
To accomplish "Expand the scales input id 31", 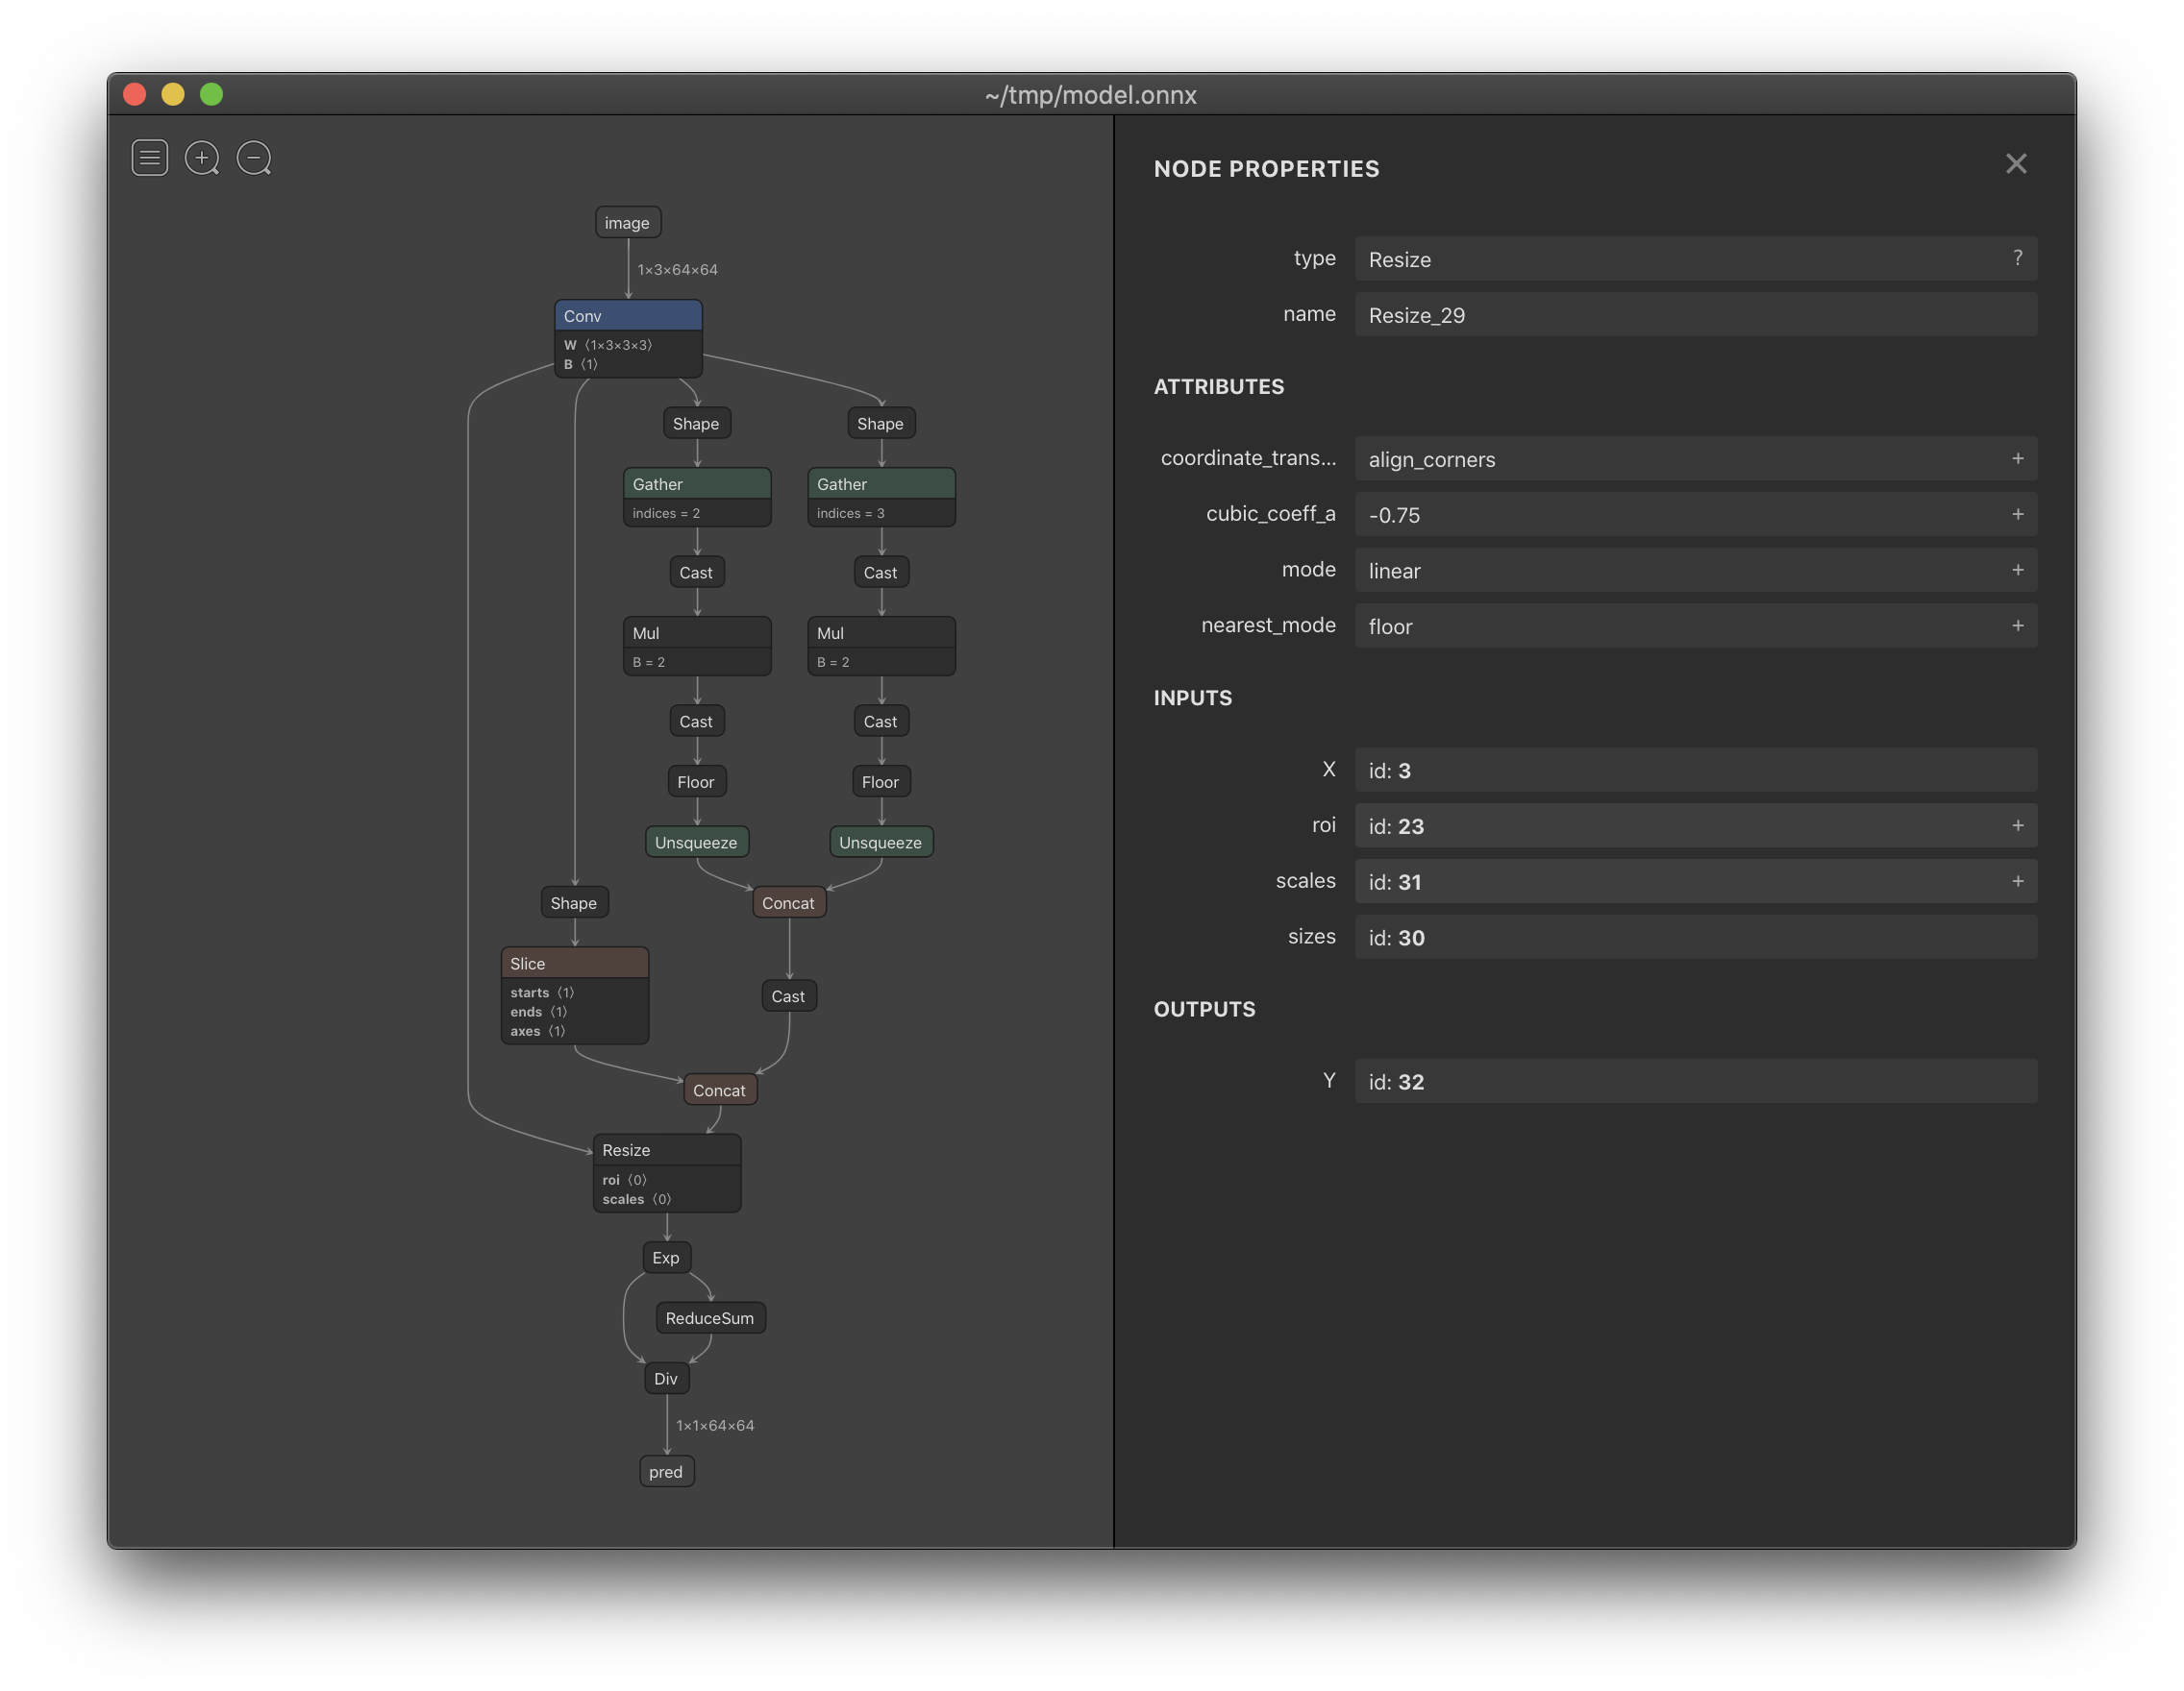I will tap(2017, 881).
